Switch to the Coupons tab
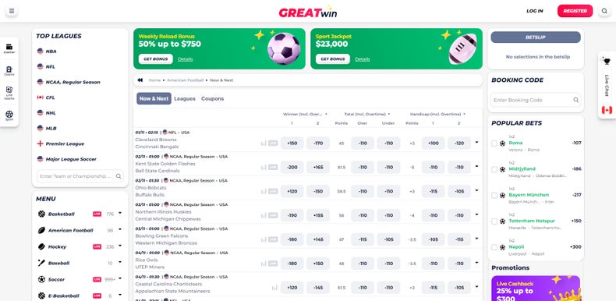The height and width of the screenshot is (301, 616). point(213,98)
